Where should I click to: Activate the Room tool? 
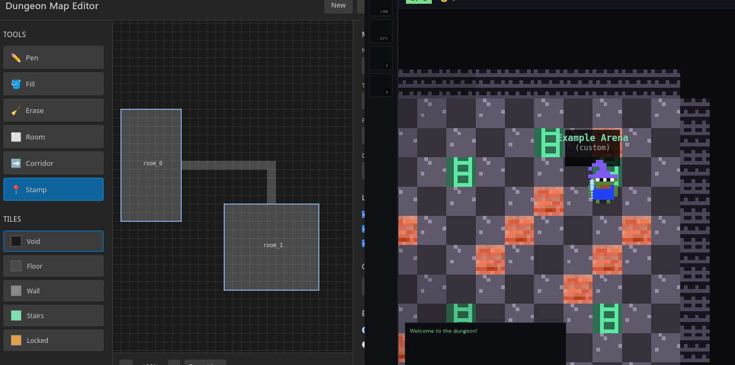pos(53,137)
